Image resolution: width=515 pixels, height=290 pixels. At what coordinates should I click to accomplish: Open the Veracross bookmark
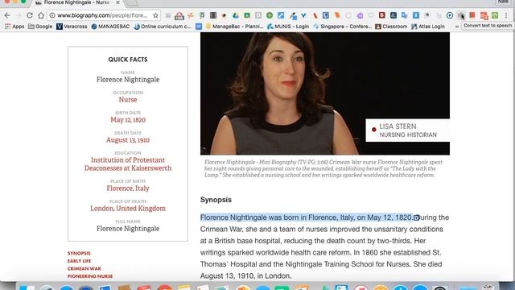72,27
